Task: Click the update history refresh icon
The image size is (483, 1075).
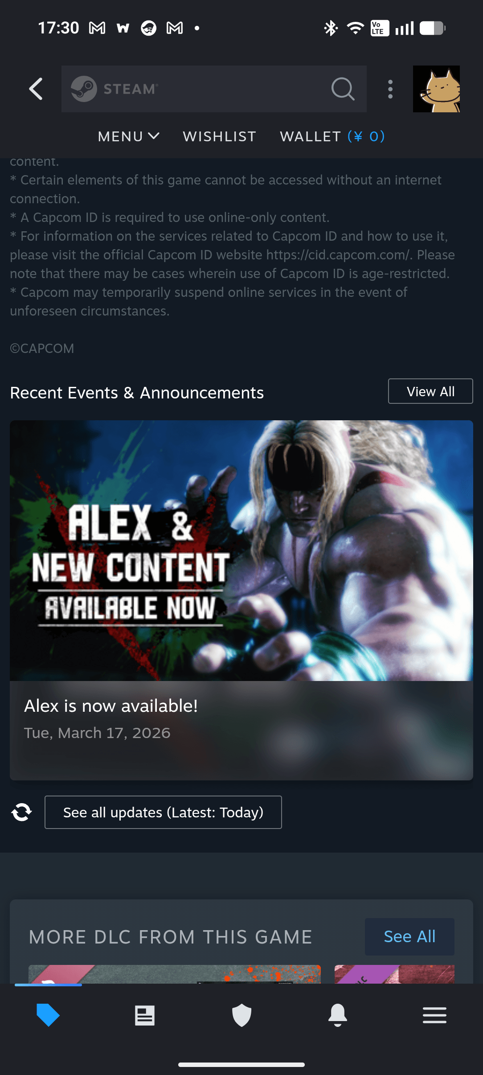Action: [21, 812]
